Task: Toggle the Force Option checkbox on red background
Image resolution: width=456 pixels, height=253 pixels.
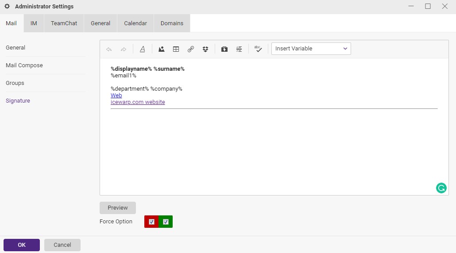Action: tap(151, 222)
